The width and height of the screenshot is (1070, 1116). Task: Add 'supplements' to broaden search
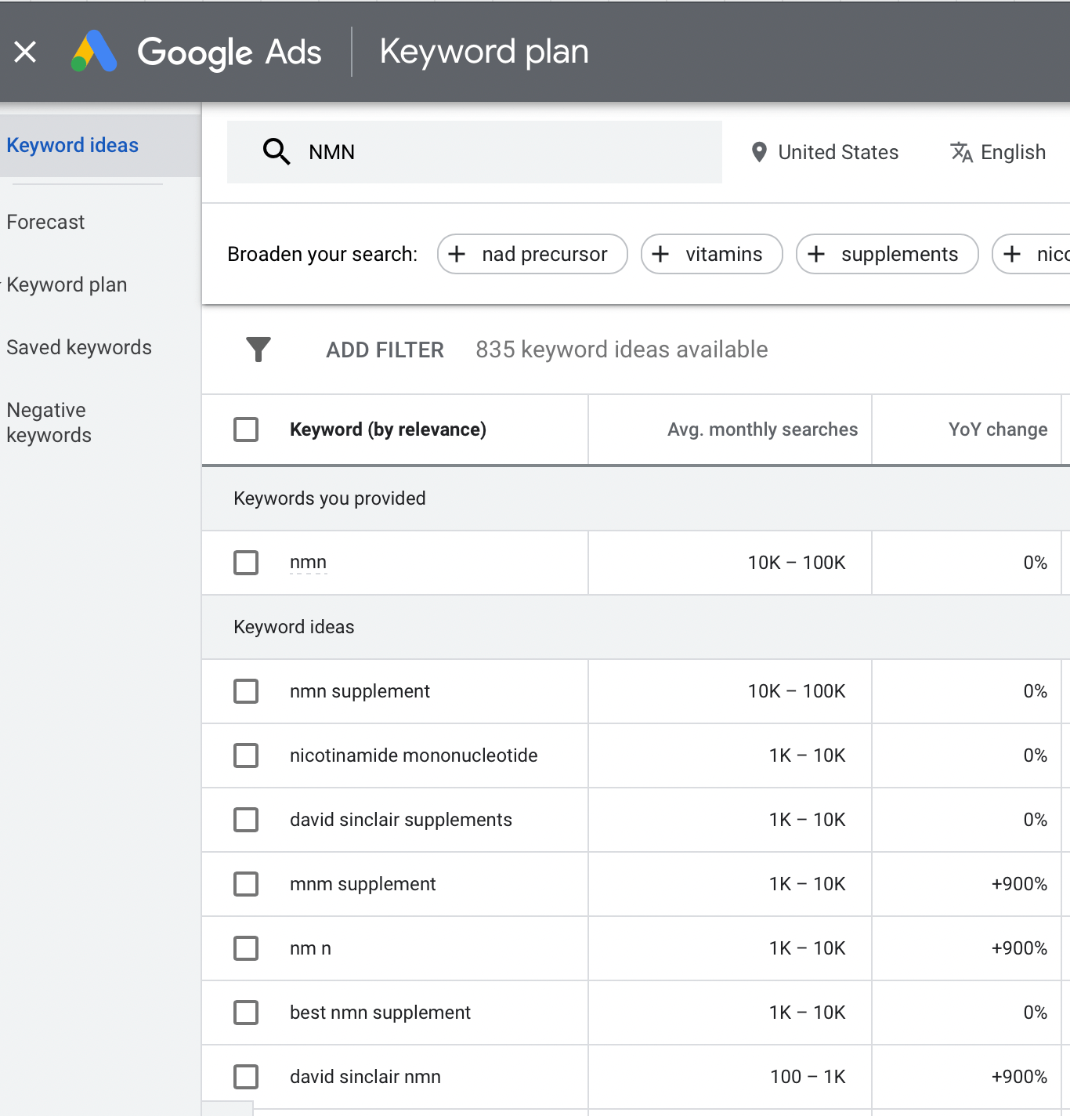pyautogui.click(x=887, y=254)
